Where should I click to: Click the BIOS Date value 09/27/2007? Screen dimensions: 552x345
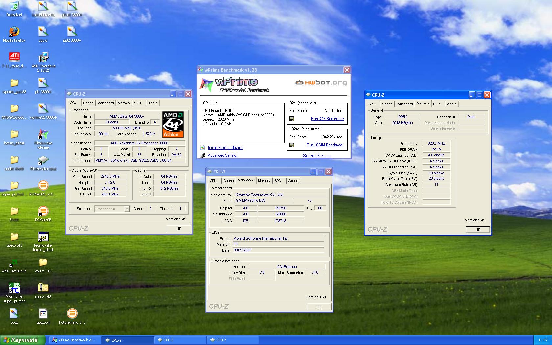pyautogui.click(x=278, y=250)
